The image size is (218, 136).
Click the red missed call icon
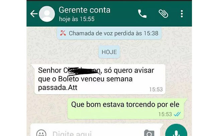(63, 33)
